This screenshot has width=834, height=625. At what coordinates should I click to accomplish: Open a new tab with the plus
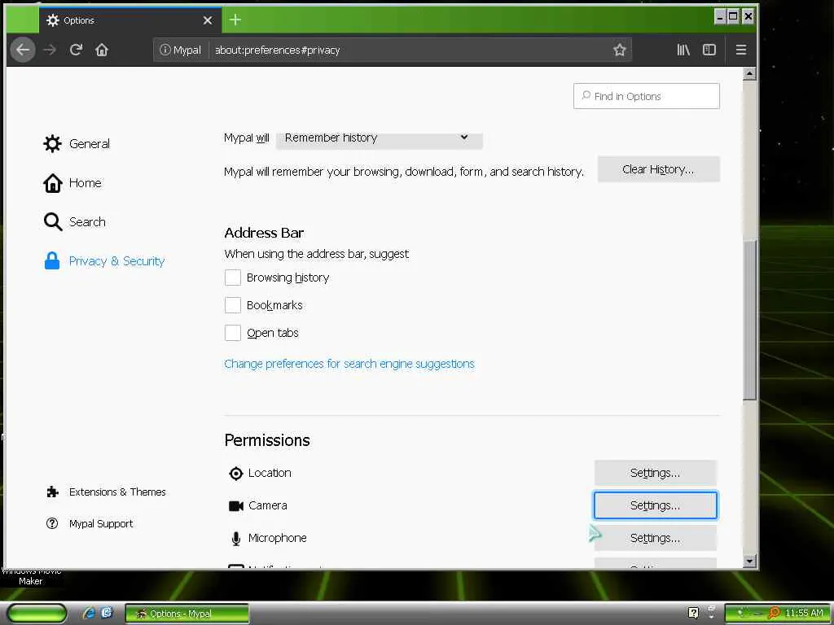235,20
